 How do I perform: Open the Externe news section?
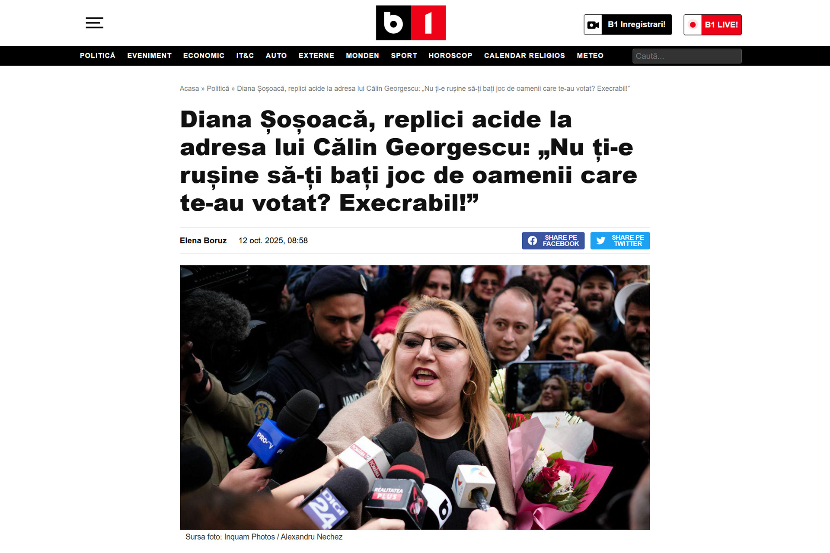point(316,56)
